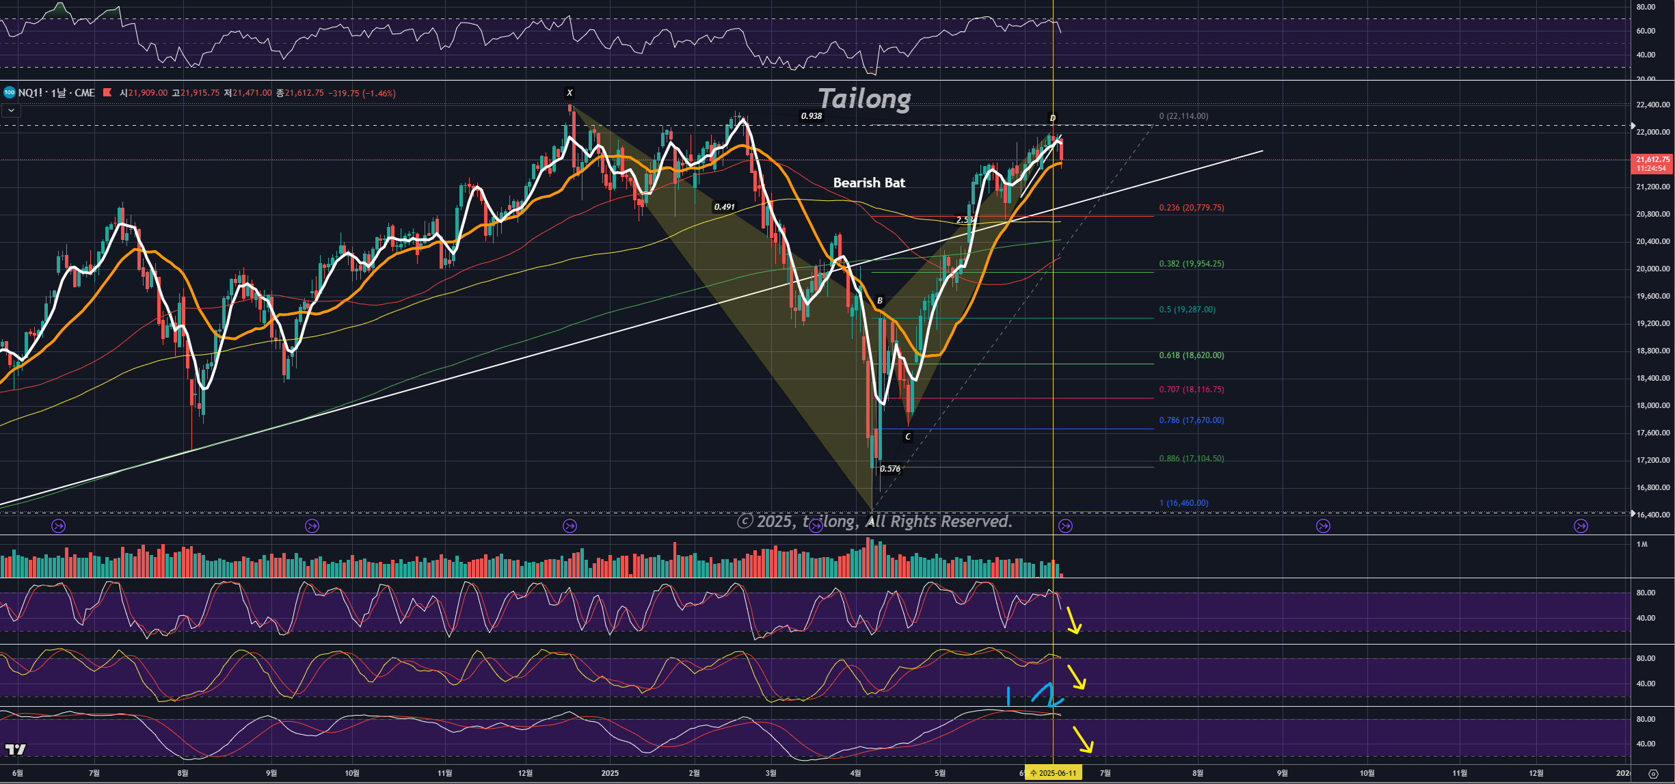Click purple rollover marker near September 2024
The height and width of the screenshot is (784, 1675).
click(x=312, y=526)
